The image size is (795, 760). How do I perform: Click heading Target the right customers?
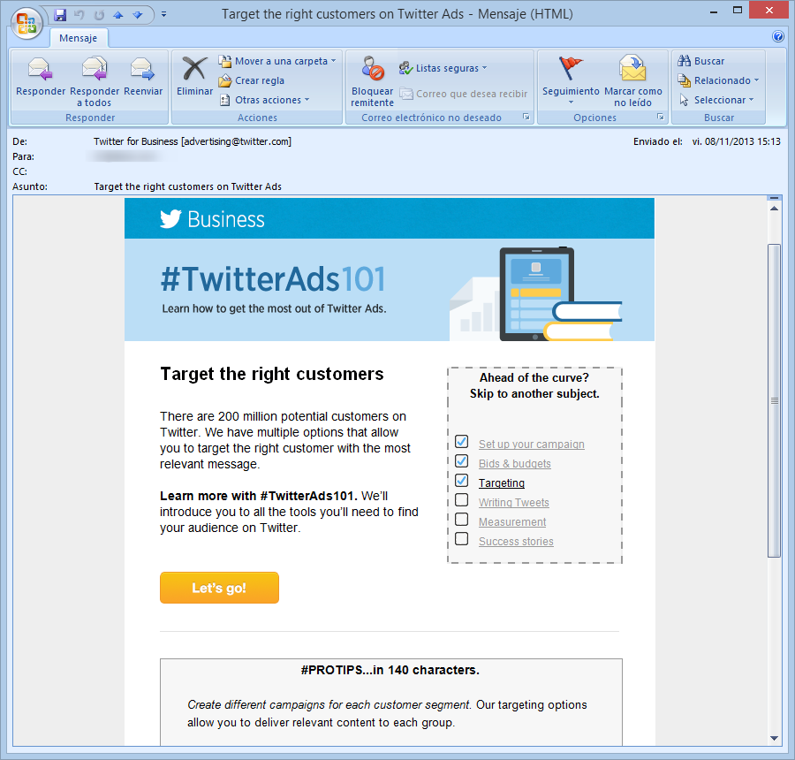[272, 374]
